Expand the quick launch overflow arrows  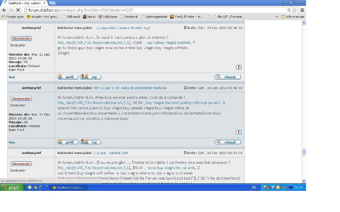(46, 186)
